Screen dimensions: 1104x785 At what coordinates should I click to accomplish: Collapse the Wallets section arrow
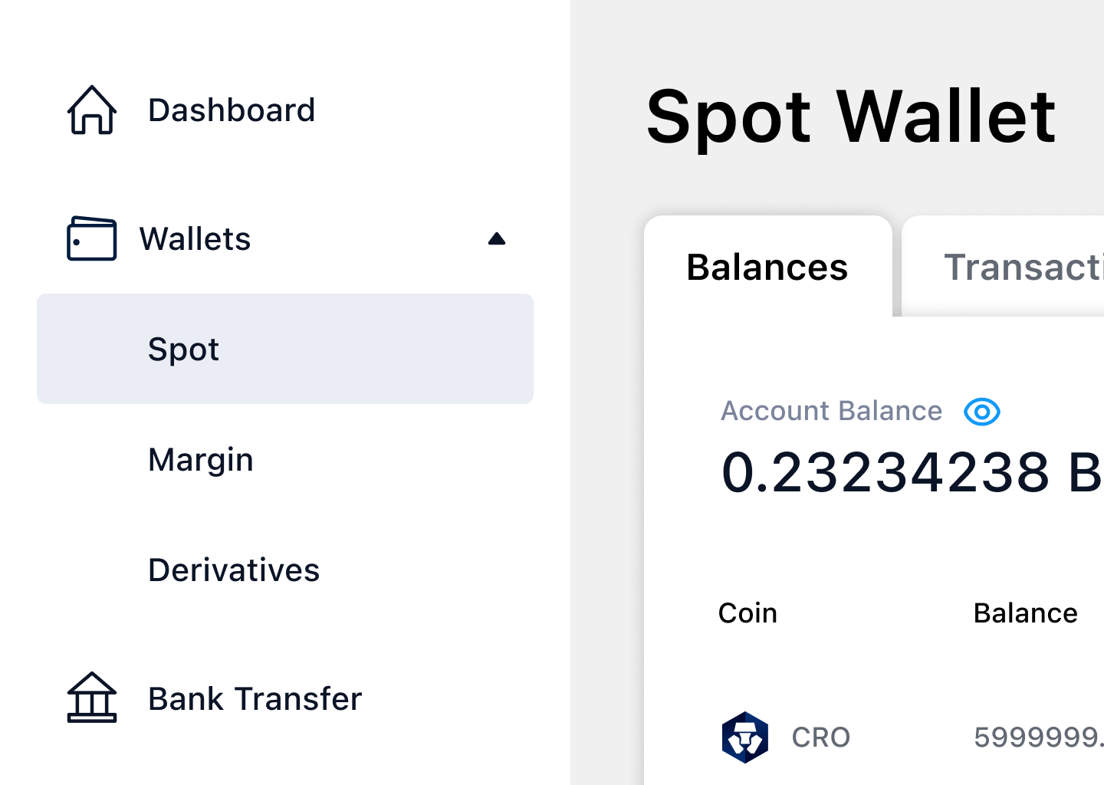pos(497,239)
